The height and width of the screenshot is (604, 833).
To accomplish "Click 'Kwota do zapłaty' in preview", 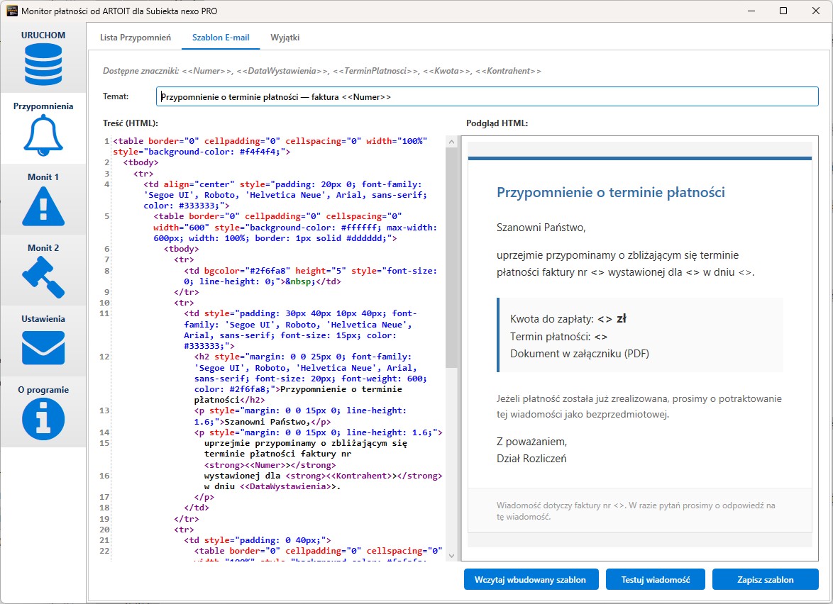I will click(551, 319).
